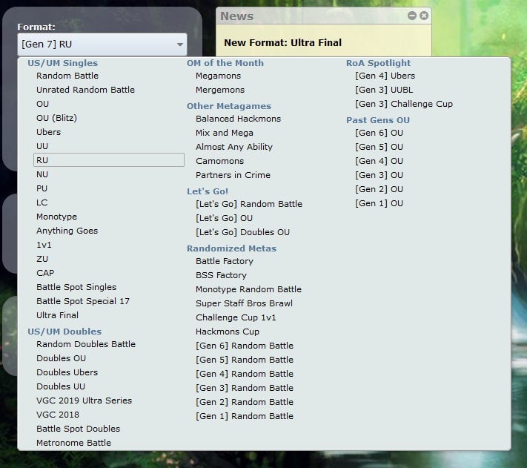
Task: Choose Monotype format from the list
Action: [x=56, y=217]
